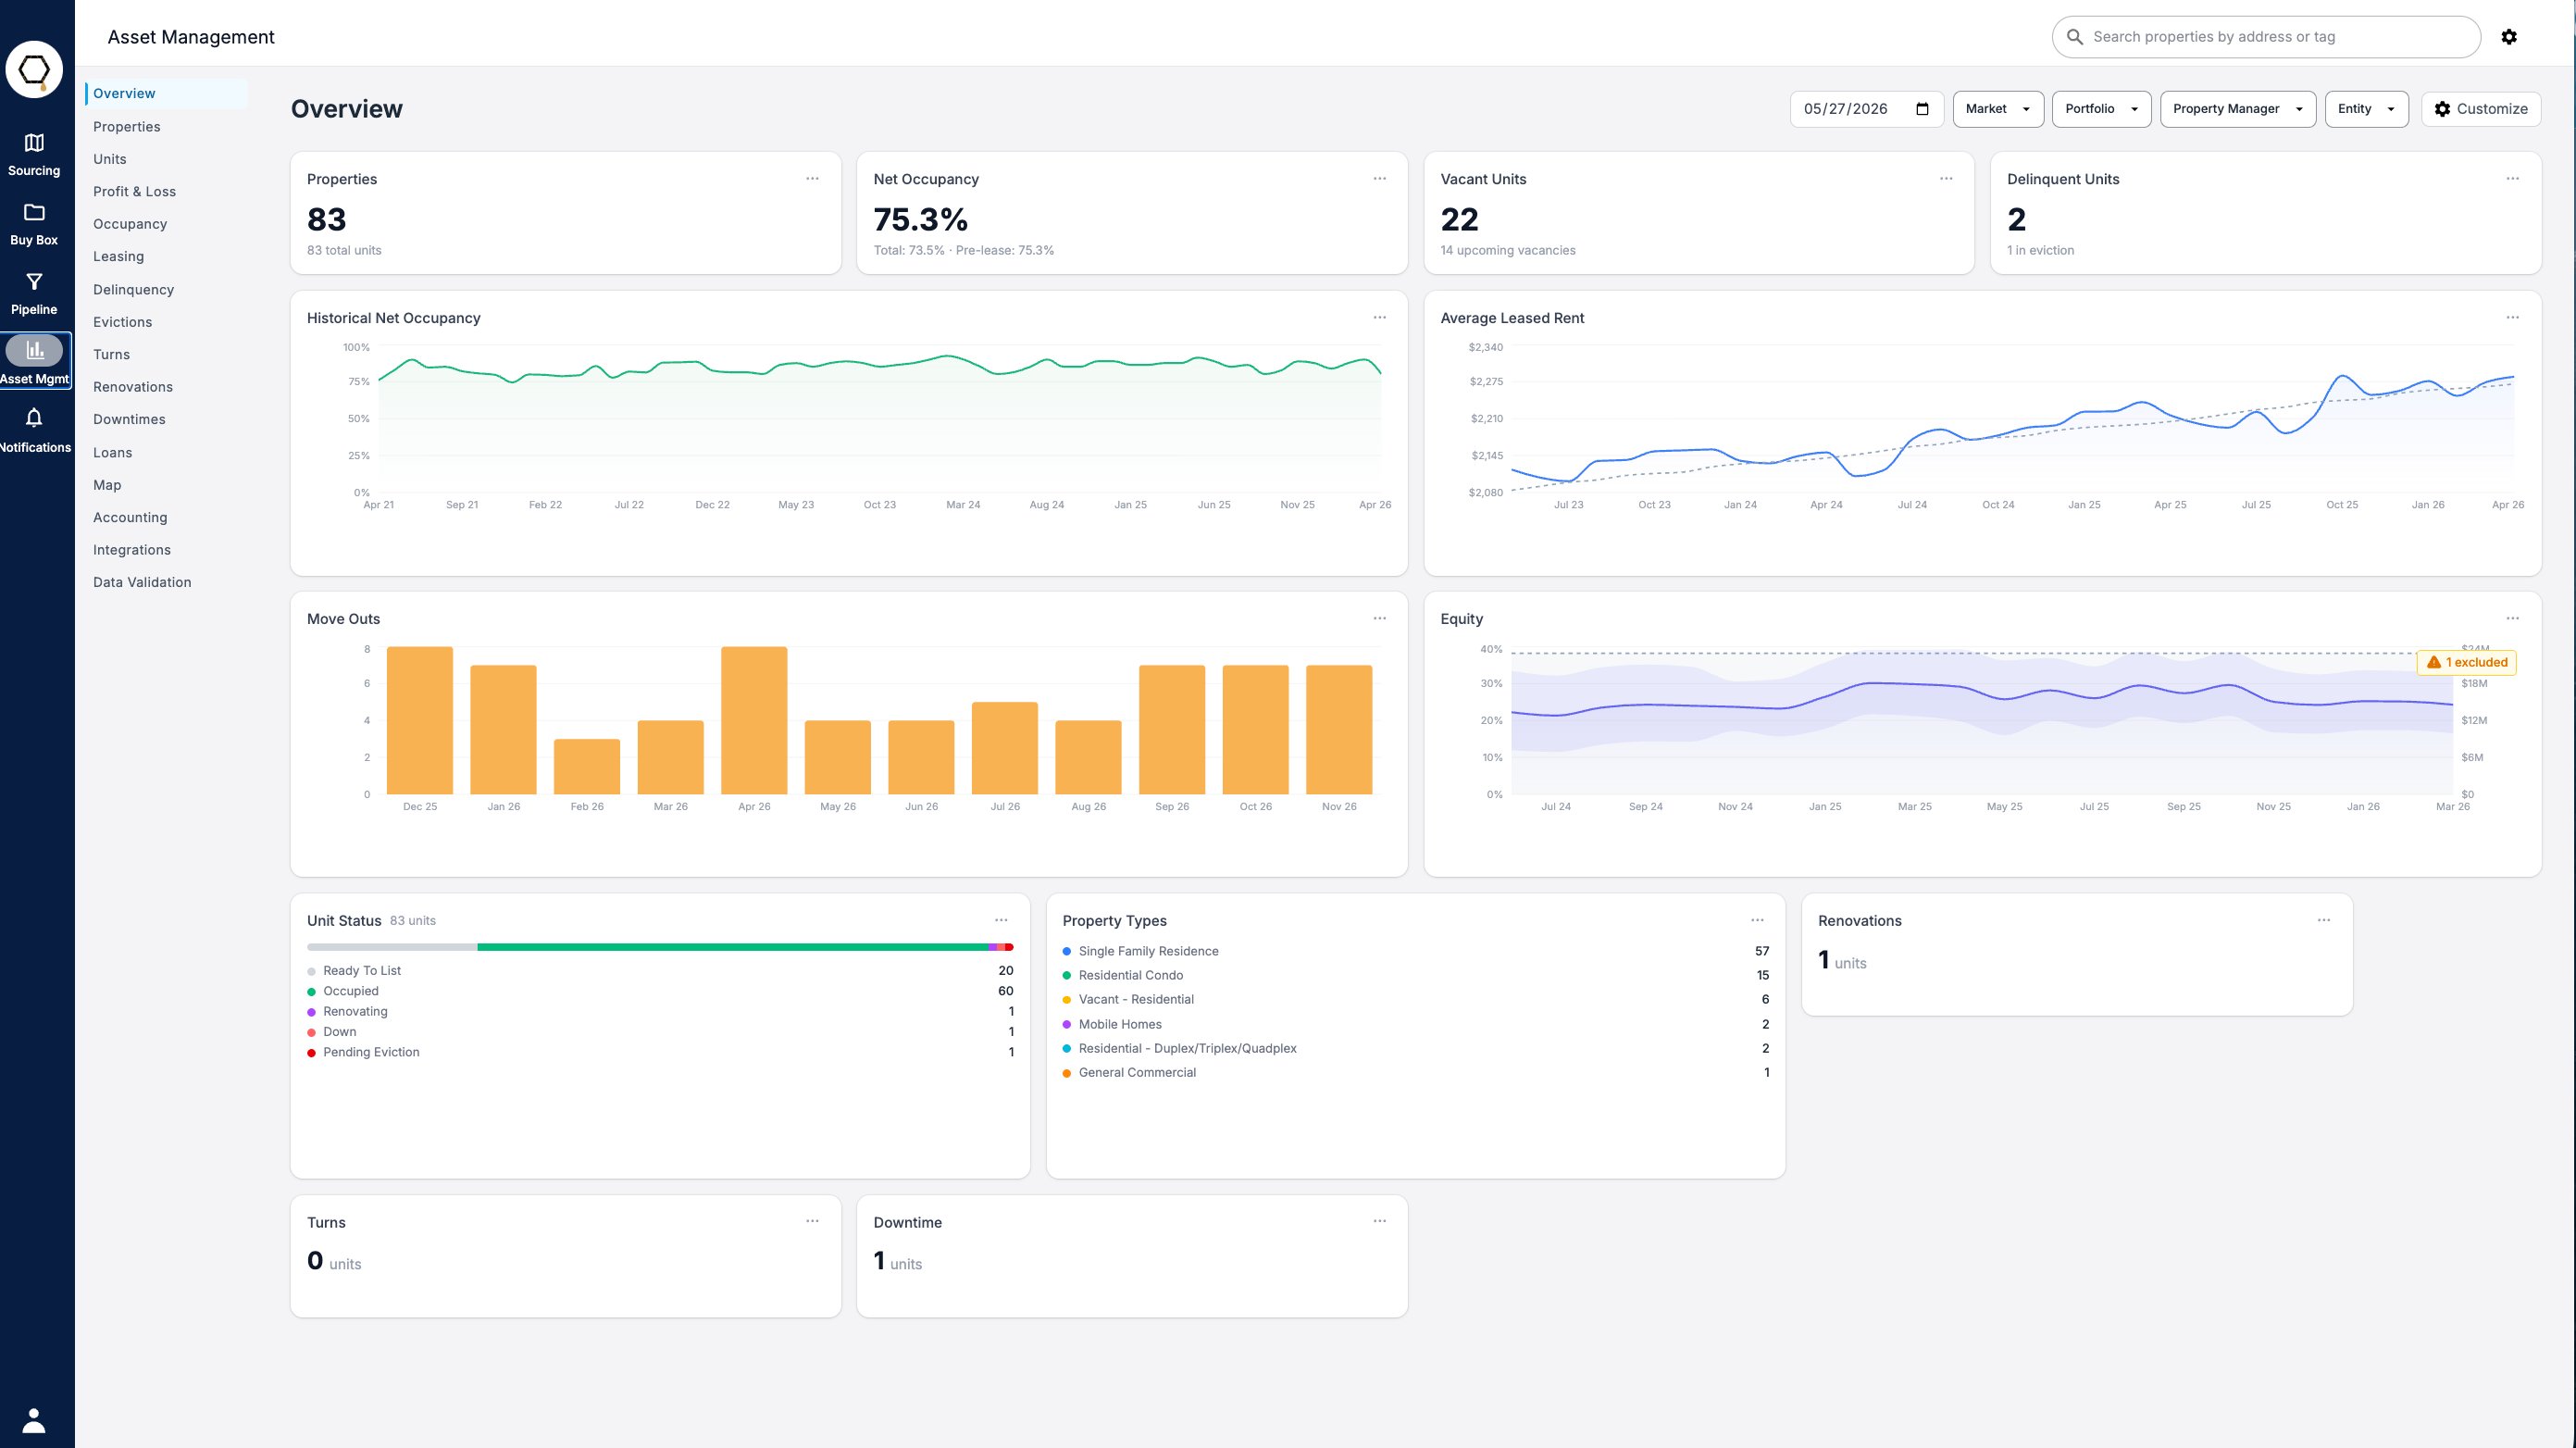Click 1 in eviction text
Viewport: 2576px width, 1448px height.
[x=2040, y=251]
